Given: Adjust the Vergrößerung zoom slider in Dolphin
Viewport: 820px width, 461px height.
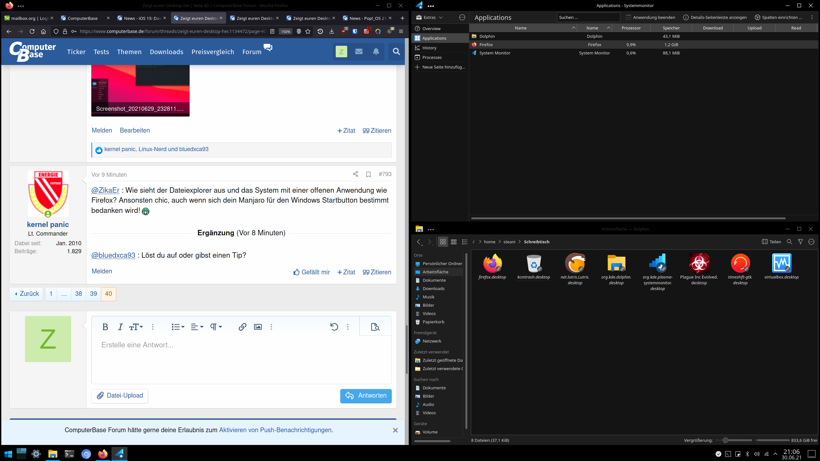Looking at the screenshot, I should [x=725, y=440].
